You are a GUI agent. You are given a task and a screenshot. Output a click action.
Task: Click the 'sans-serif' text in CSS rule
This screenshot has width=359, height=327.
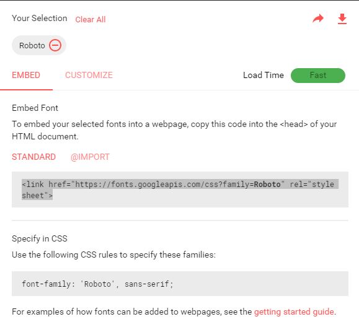pos(147,284)
